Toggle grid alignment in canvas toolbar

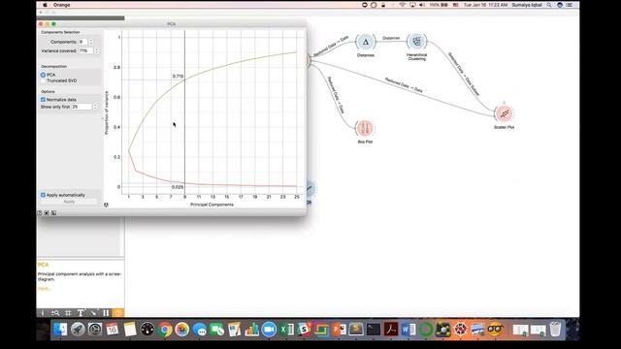click(x=68, y=313)
